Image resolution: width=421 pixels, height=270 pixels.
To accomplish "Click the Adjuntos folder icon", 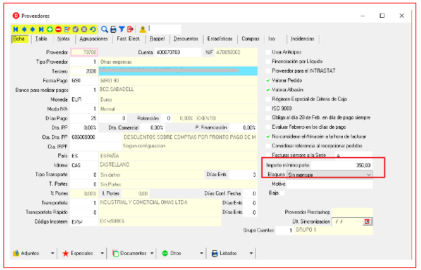I will pyautogui.click(x=16, y=253).
